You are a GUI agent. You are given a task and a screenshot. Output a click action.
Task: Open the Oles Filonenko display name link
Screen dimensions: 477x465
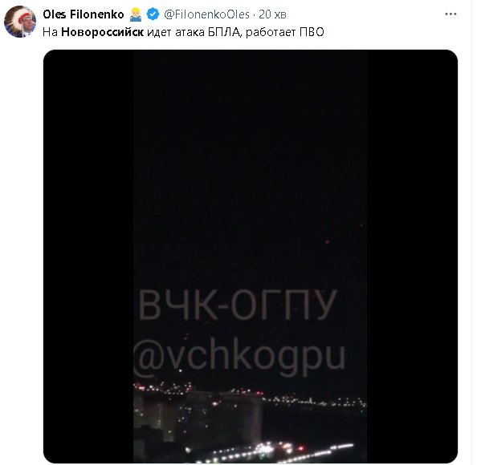point(84,14)
